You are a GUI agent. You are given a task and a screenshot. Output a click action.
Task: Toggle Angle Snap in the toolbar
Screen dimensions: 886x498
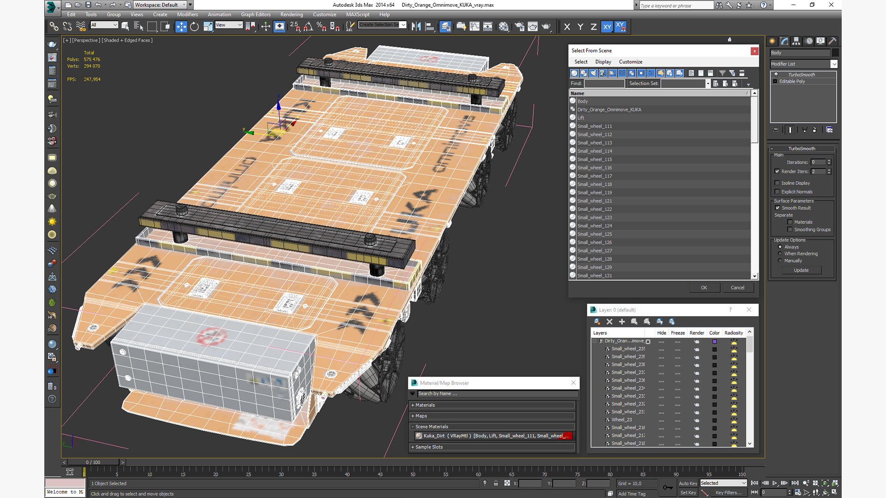point(308,27)
